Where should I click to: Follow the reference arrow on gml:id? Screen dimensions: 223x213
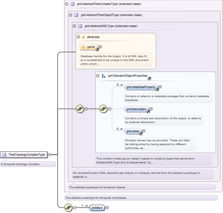[x=97, y=49]
